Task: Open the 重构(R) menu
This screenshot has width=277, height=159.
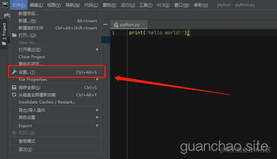Action: [x=109, y=5]
